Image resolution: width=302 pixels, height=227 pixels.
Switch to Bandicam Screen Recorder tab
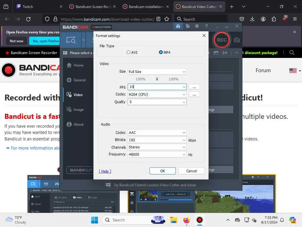[93, 7]
